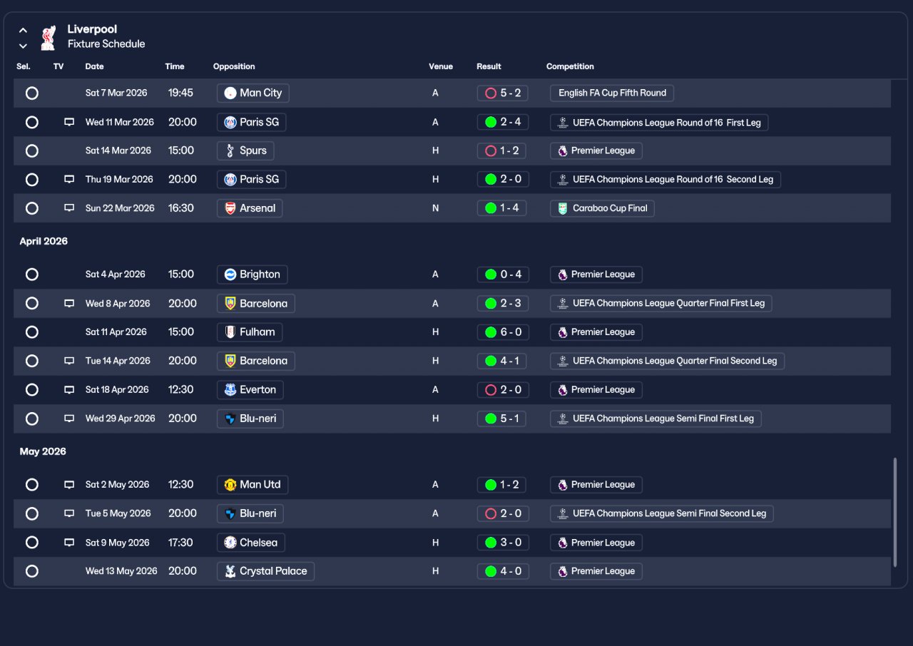The image size is (913, 646).
Task: Sort by the Time column header
Action: pos(175,66)
